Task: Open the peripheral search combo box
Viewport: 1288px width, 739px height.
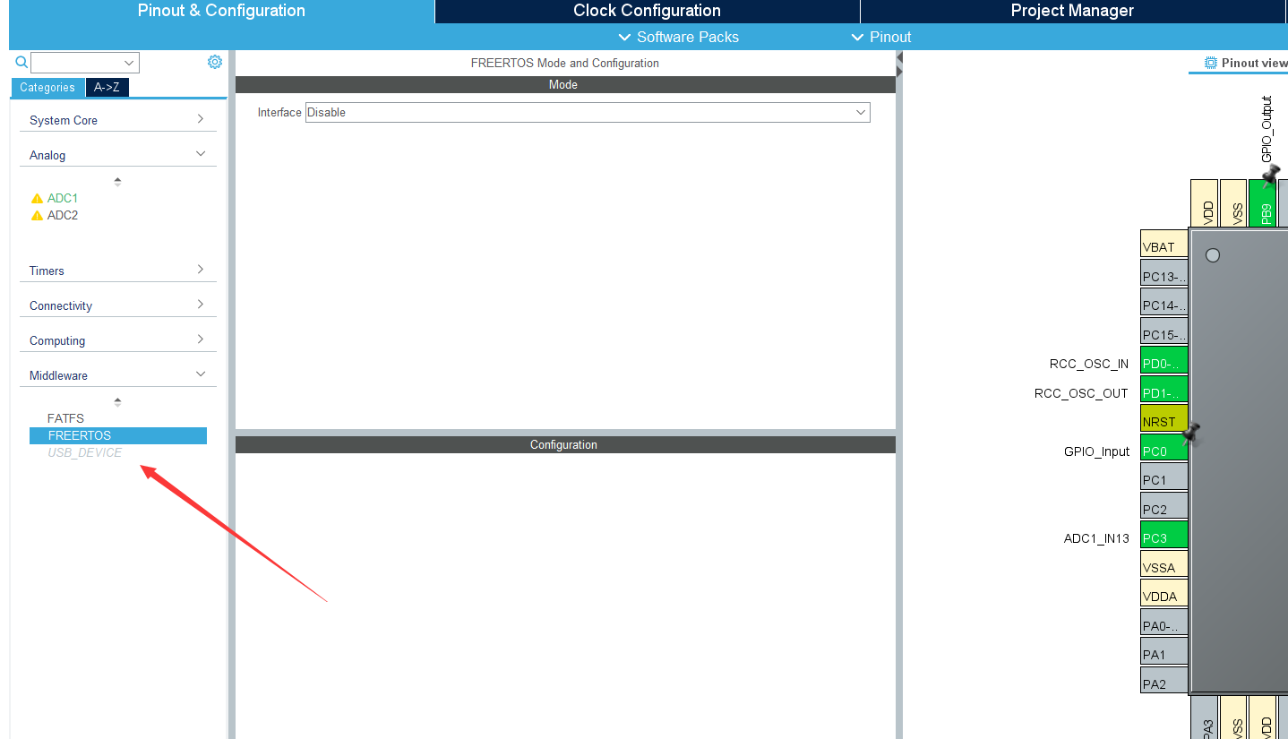Action: 85,63
